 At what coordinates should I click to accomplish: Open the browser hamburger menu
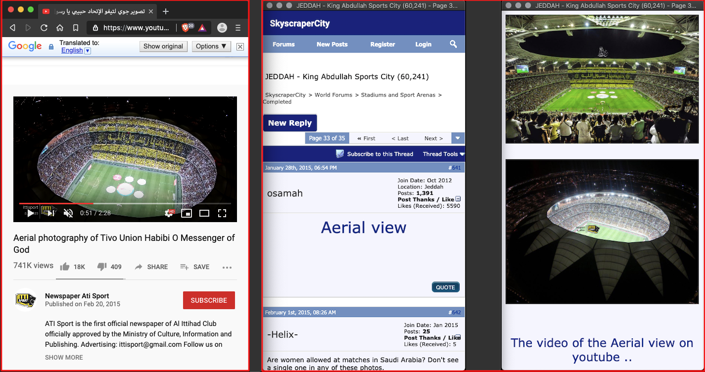pyautogui.click(x=238, y=28)
